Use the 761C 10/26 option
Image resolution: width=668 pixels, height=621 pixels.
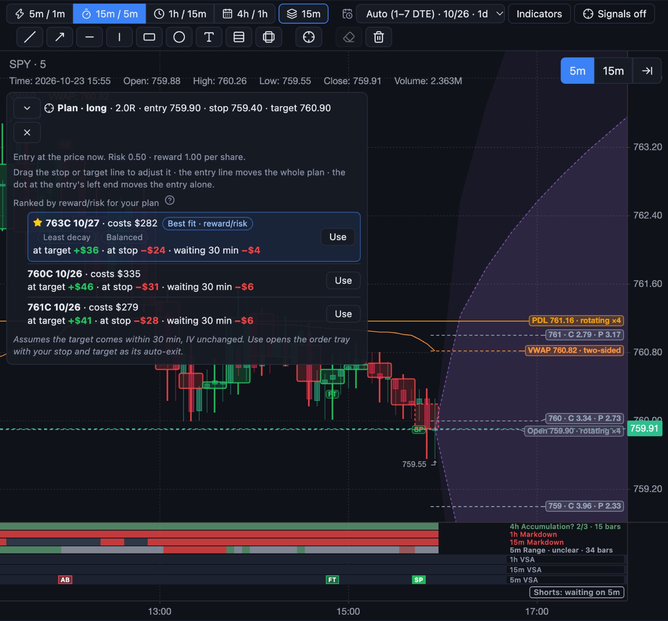(343, 314)
